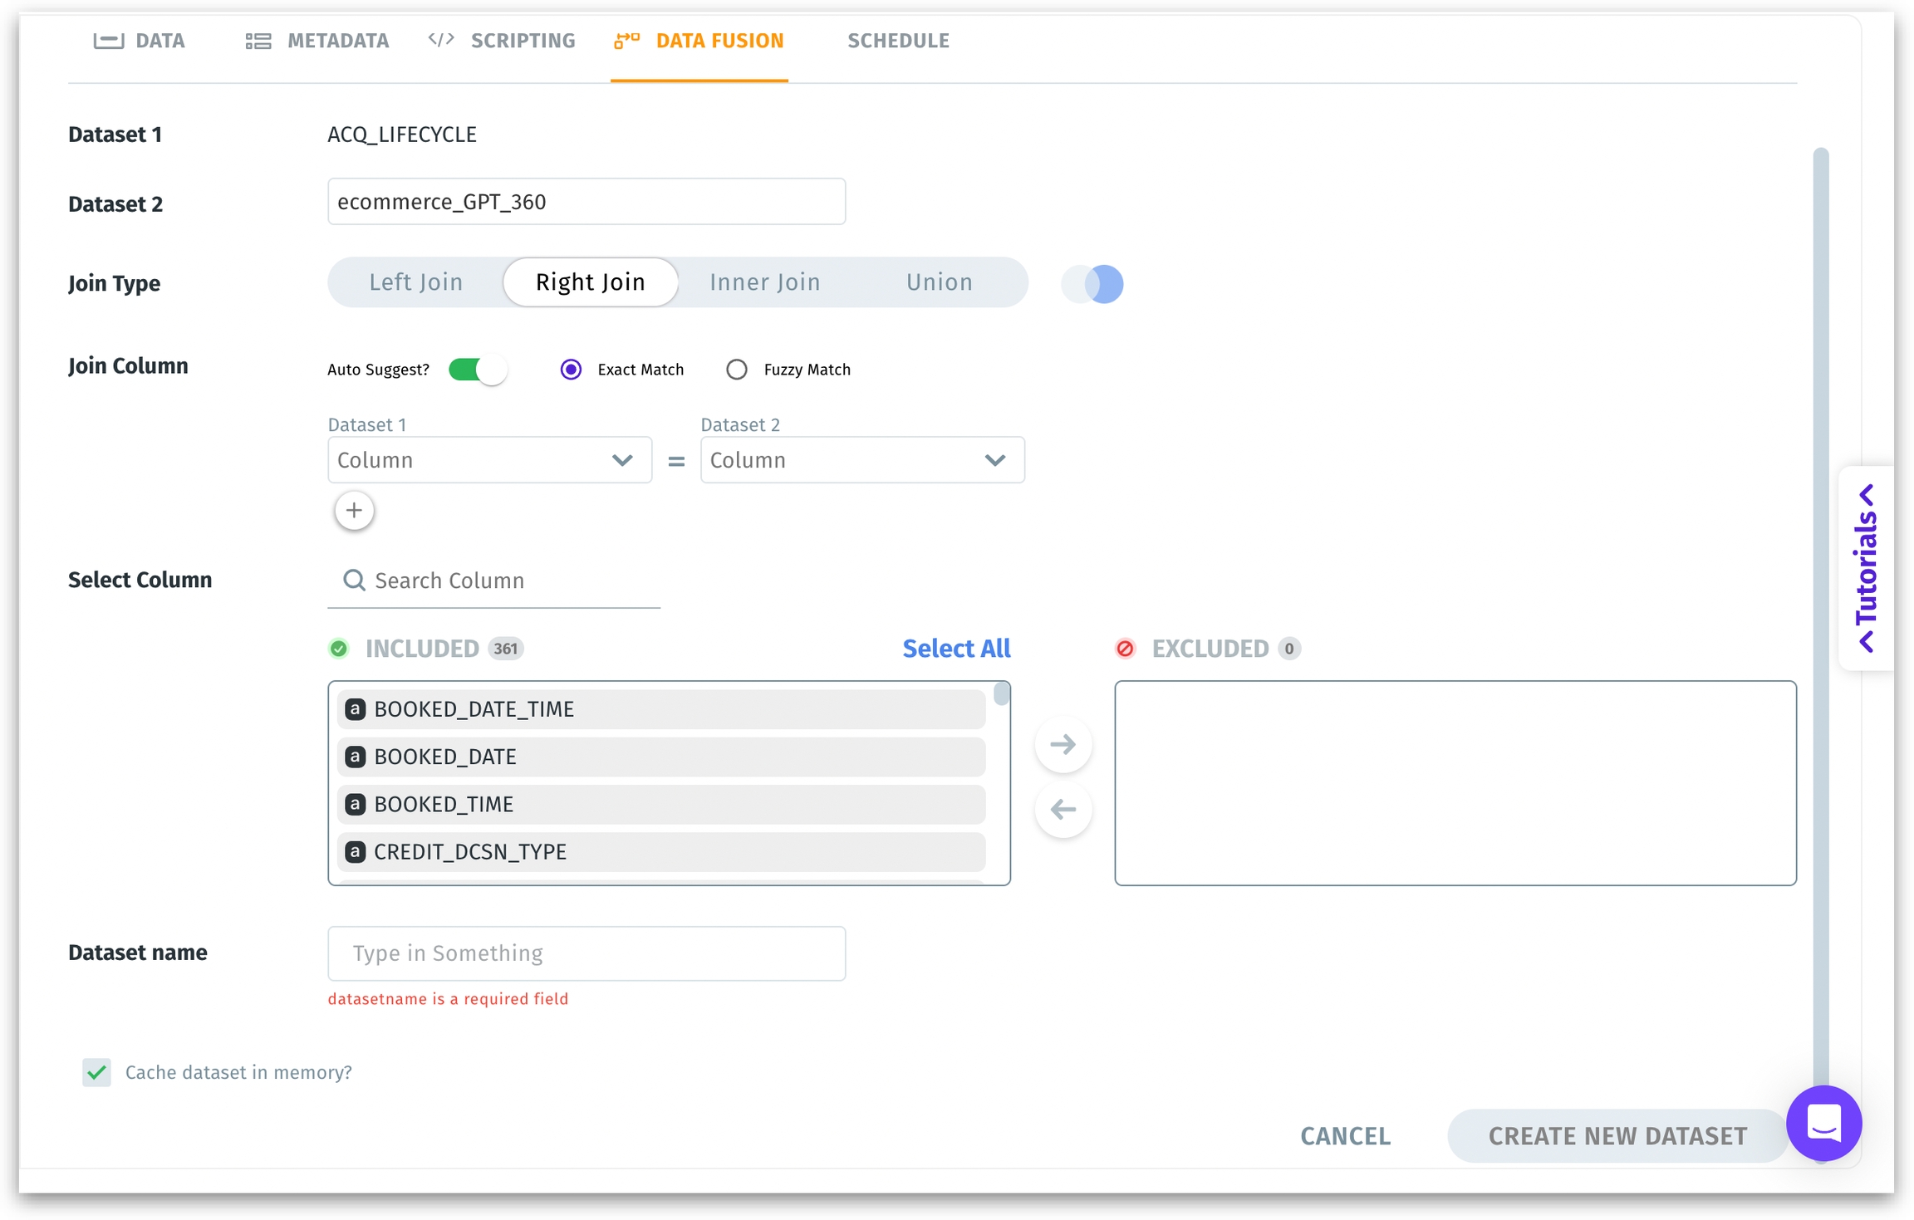Viewport: 1914px width, 1220px height.
Task: Expand the Tutorials side panel
Action: tap(1866, 568)
